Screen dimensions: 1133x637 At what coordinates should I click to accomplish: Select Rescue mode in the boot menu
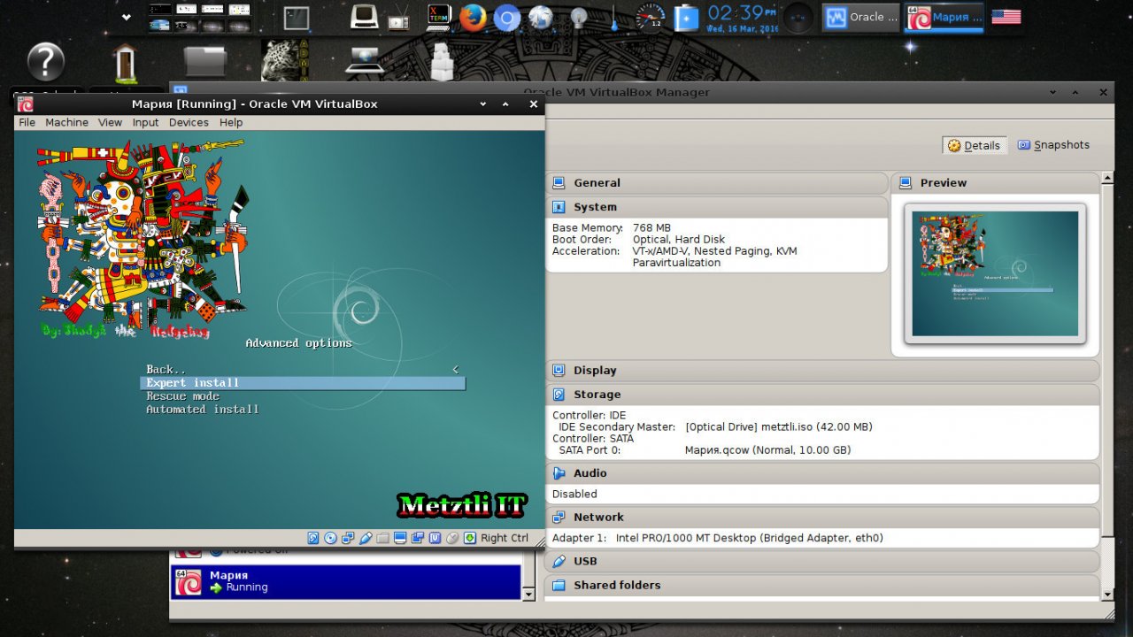click(x=182, y=396)
